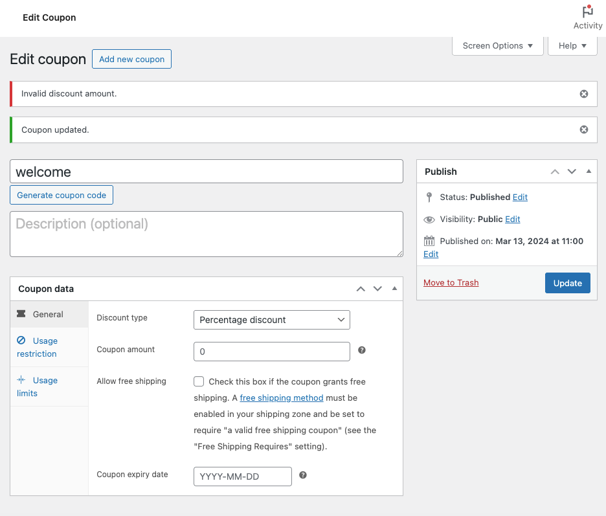Screen dimensions: 606x516
Task: Expand the Help dropdown
Action: (572, 45)
